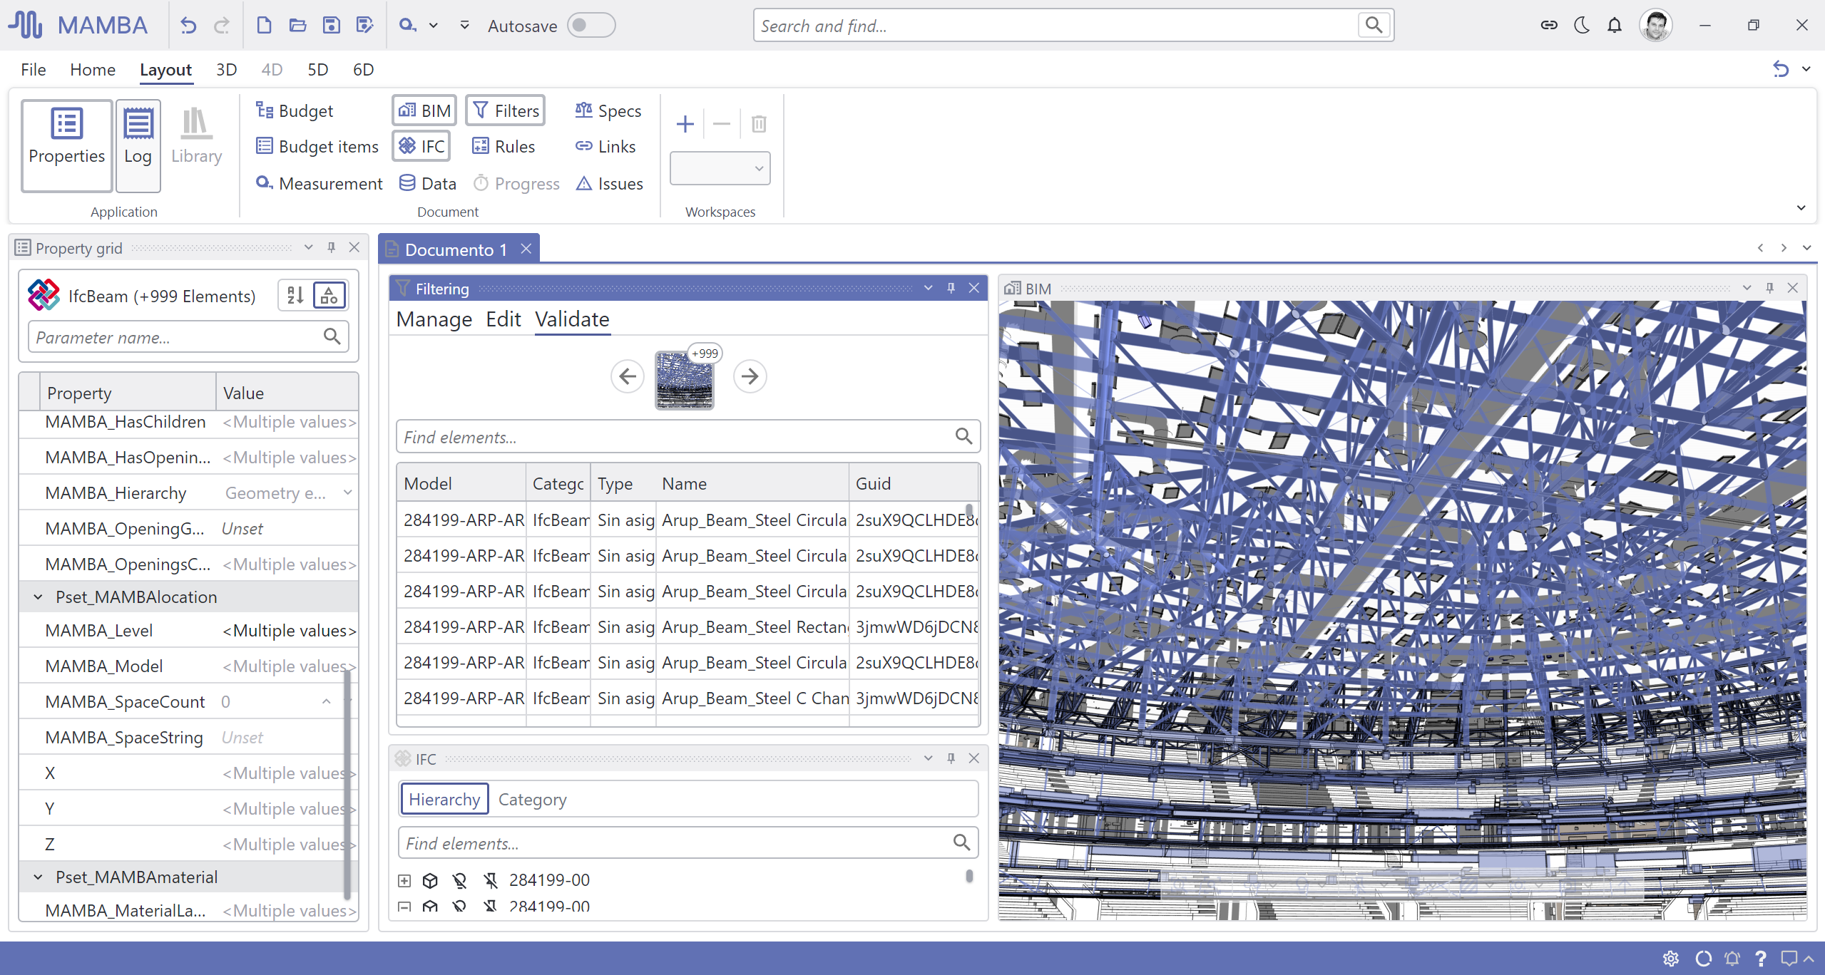The image size is (1825, 975).
Task: Select the Category view in IFC panel
Action: (532, 799)
